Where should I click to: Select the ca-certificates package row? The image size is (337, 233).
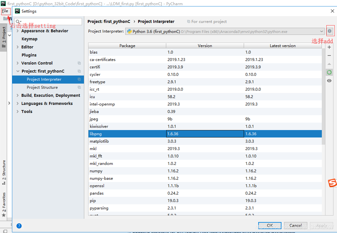tap(205, 59)
